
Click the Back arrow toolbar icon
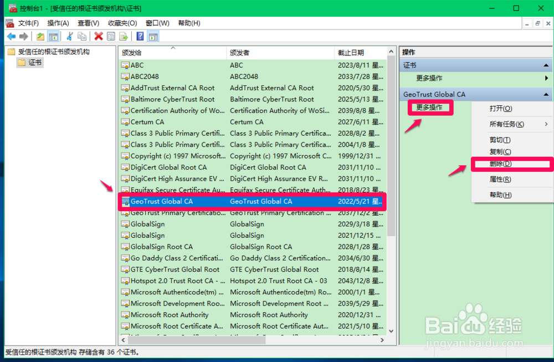click(x=11, y=37)
